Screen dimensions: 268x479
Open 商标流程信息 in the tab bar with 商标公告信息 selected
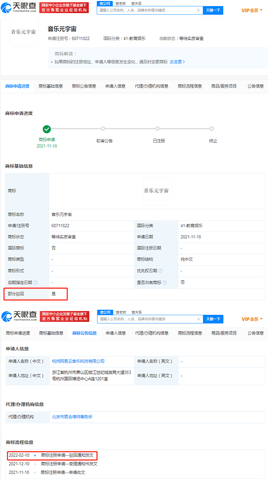190,333
